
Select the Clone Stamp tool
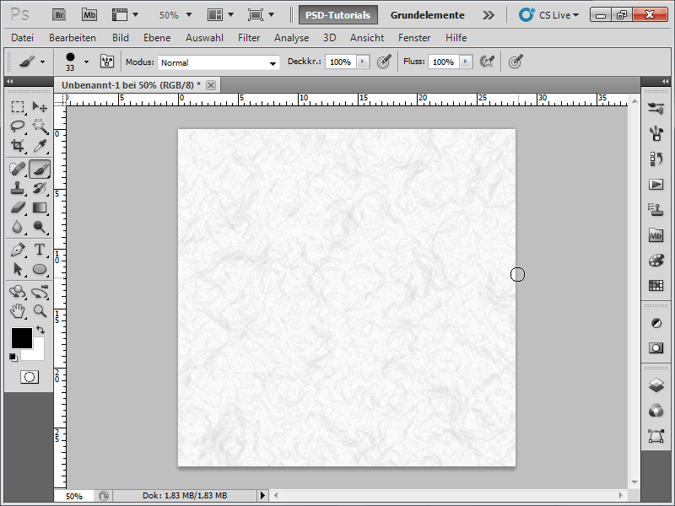18,188
